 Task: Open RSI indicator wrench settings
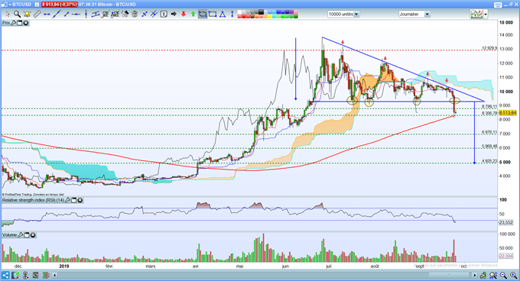click(x=67, y=200)
